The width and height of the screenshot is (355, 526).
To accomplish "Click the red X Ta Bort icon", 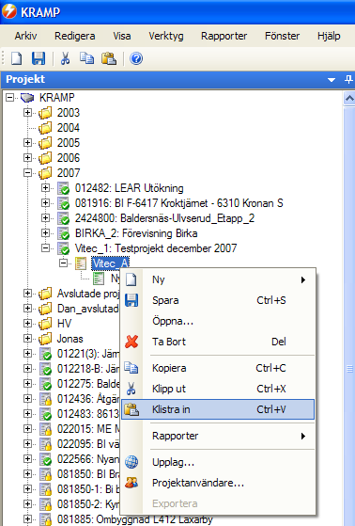I will coord(131,342).
